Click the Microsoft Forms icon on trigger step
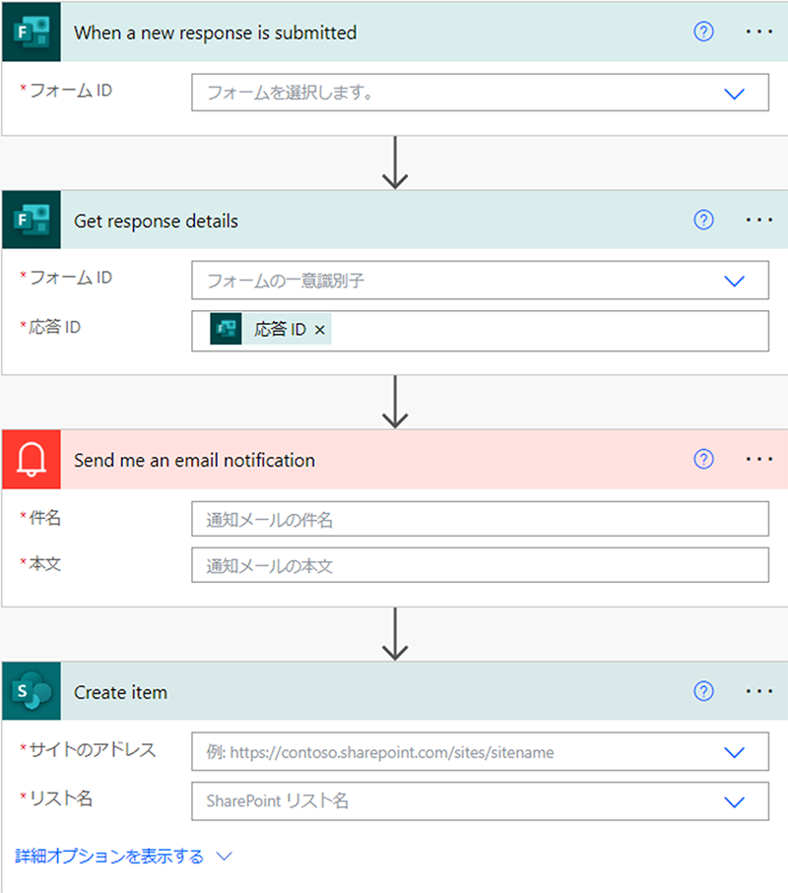 click(31, 32)
